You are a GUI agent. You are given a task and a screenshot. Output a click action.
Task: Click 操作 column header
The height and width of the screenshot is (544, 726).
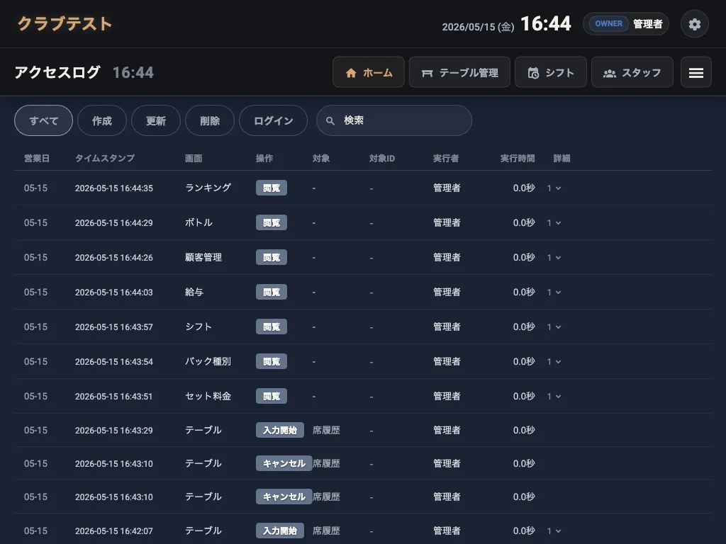[264, 158]
